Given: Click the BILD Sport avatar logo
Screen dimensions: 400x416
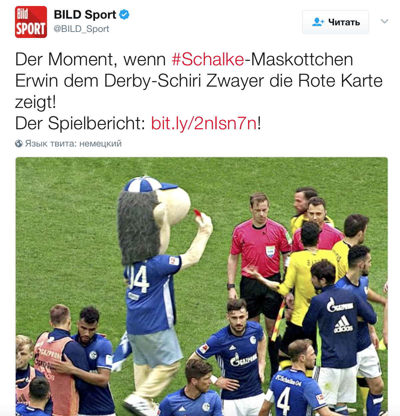Looking at the screenshot, I should click(x=31, y=22).
